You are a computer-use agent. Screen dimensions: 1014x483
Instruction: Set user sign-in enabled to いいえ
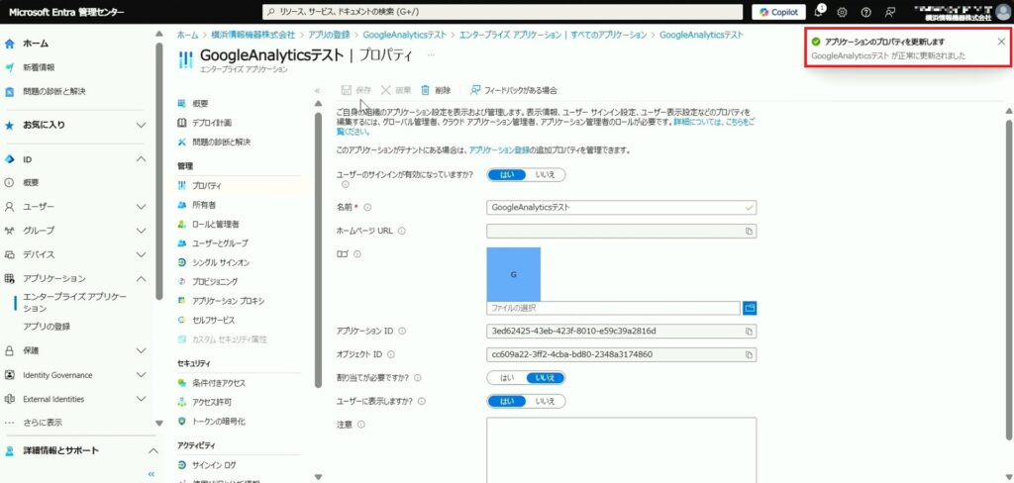[546, 174]
